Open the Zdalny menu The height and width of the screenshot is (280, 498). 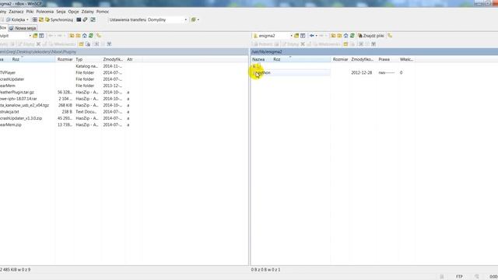point(88,12)
